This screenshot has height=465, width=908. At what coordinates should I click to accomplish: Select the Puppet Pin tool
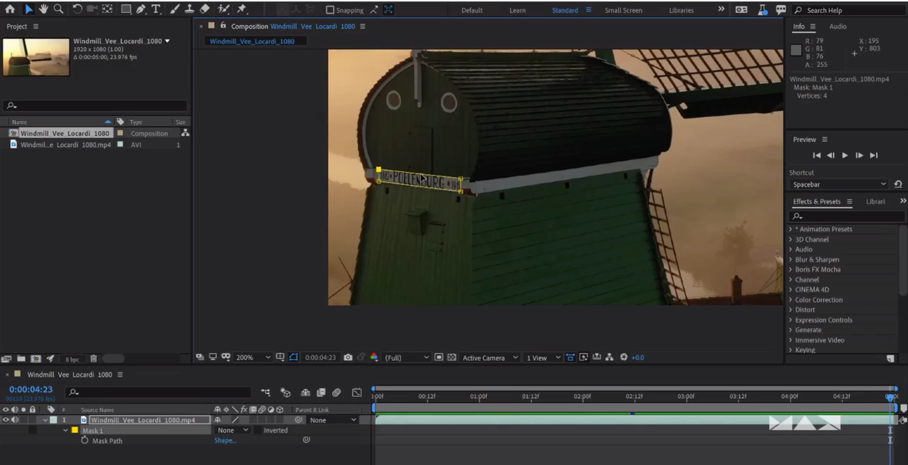pos(242,9)
